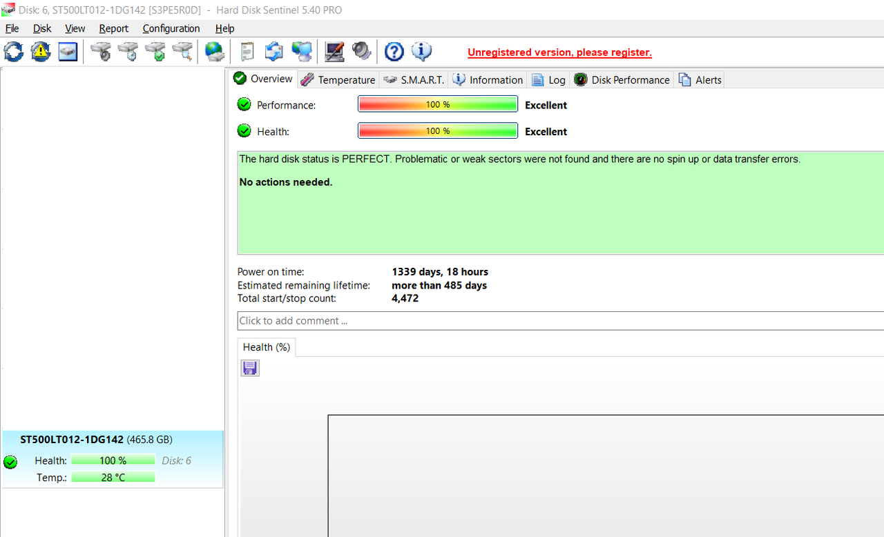Image resolution: width=884 pixels, height=537 pixels.
Task: Click green status icon in disk list entry
Action: [x=10, y=462]
